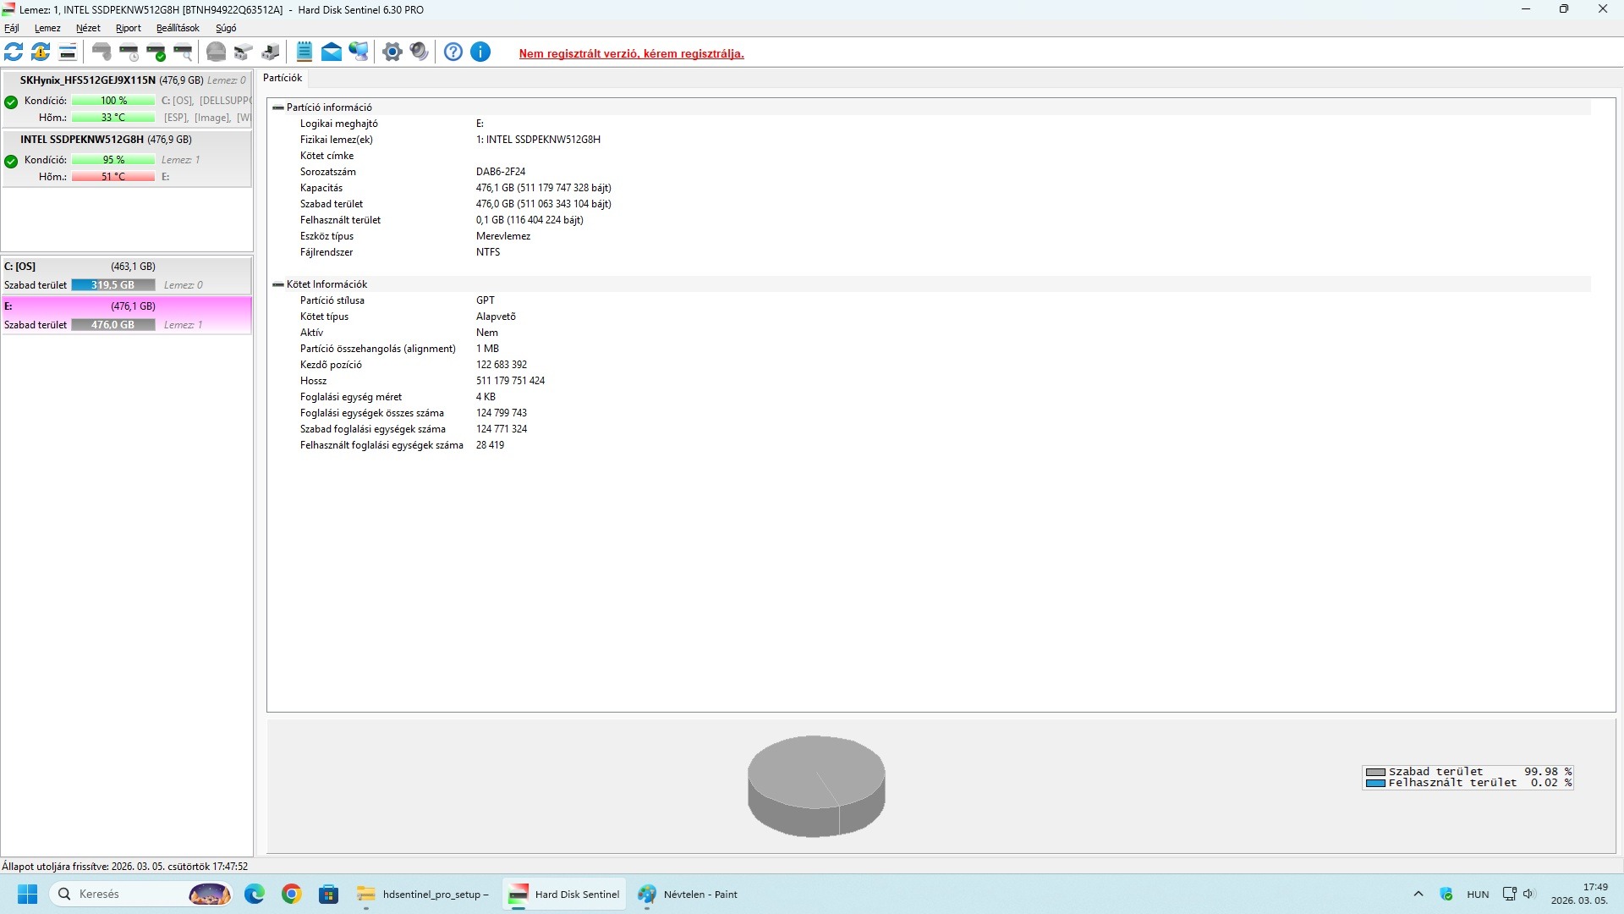This screenshot has width=1624, height=914.
Task: Open the Beállítások menu
Action: click(178, 28)
